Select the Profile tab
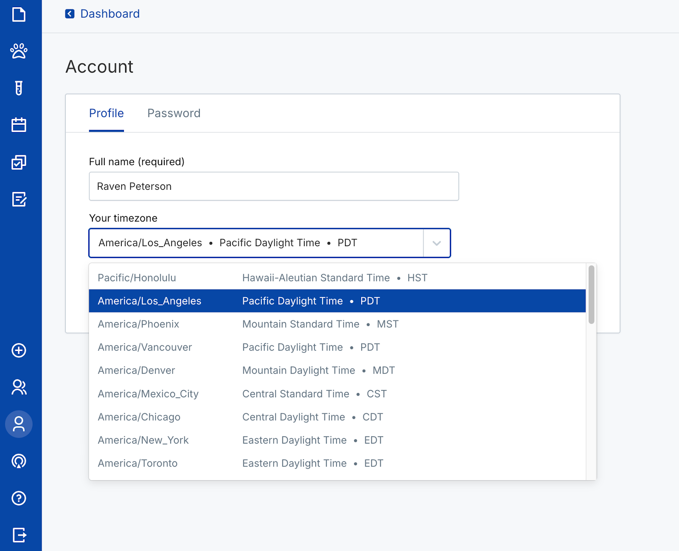This screenshot has height=551, width=679. pyautogui.click(x=106, y=113)
